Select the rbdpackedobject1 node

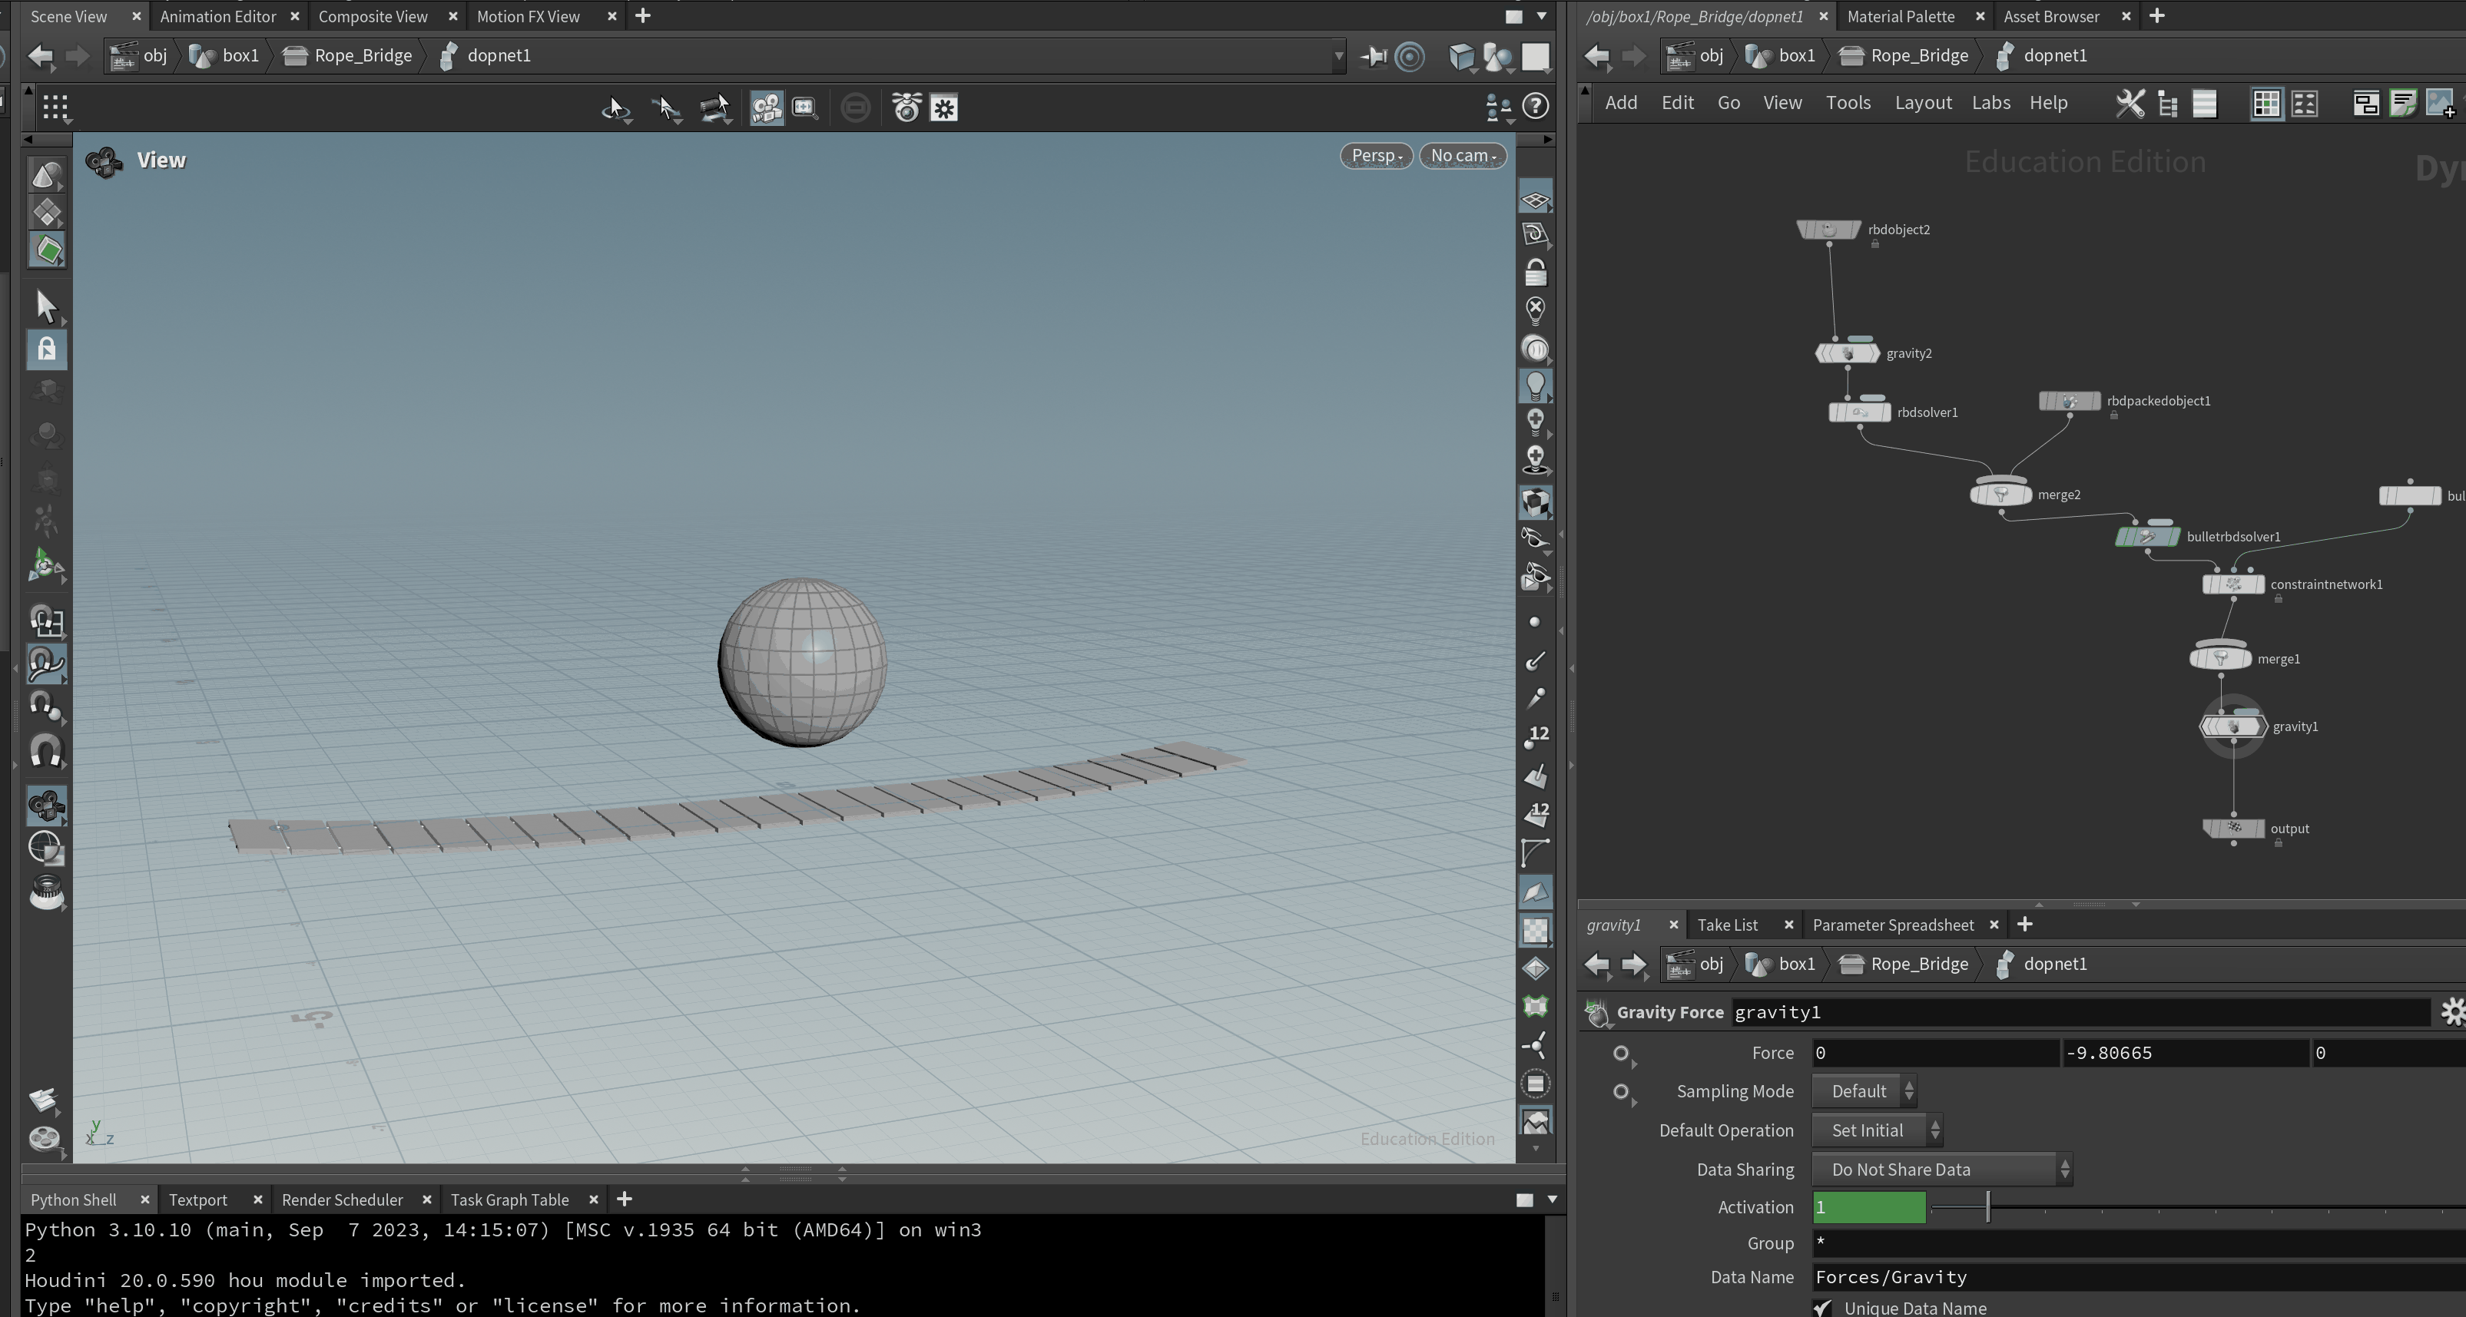(2070, 401)
